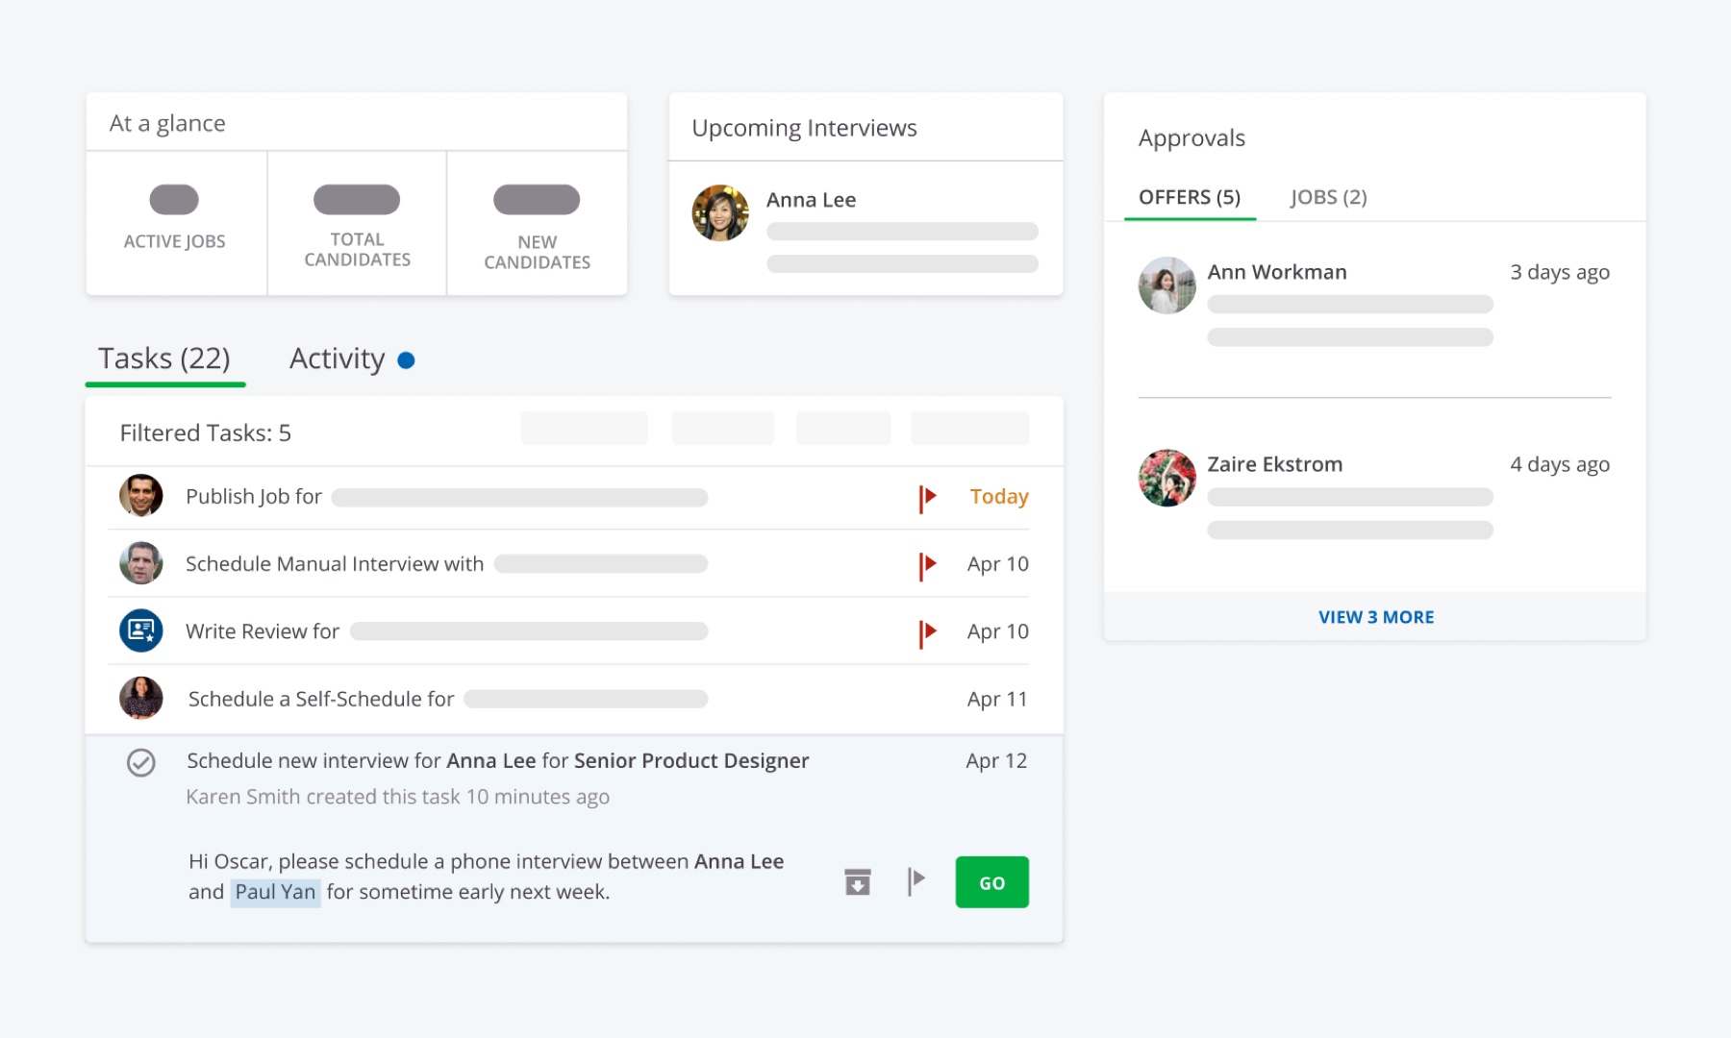Select the OFFERS (5) approvals tab
This screenshot has width=1731, height=1038.
tap(1190, 197)
